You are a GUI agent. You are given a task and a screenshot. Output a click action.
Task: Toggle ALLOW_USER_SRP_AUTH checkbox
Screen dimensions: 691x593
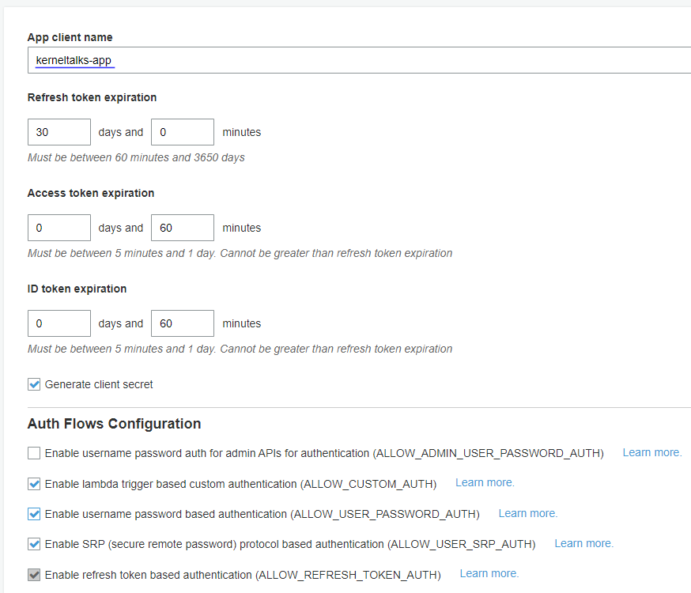pyautogui.click(x=34, y=544)
